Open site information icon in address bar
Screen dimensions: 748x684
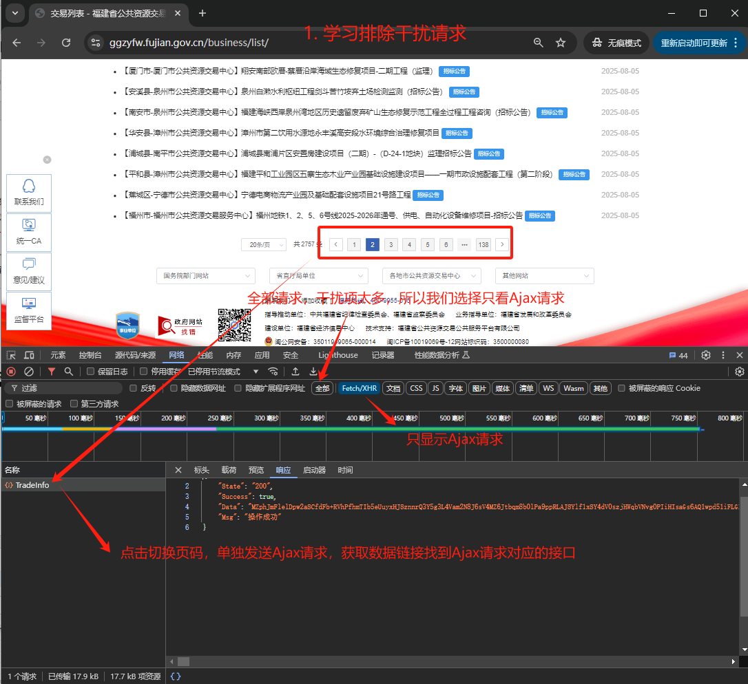coord(96,43)
